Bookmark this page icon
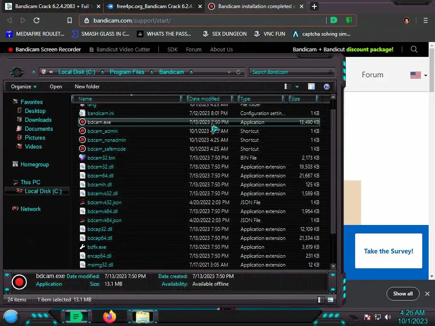 (70, 20)
